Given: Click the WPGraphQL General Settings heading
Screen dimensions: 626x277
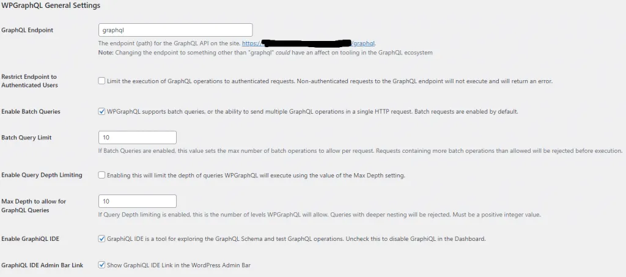Looking at the screenshot, I should [x=51, y=6].
